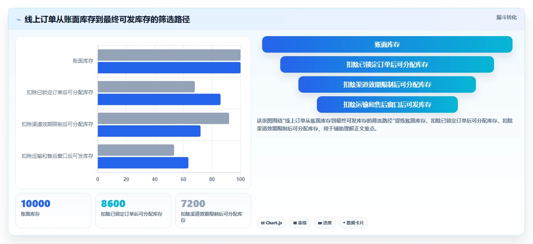Screen dimensions: 533x244
Task: Click the gray bar for 扣除已锁定订单后可分配库存
Action: 146,86
